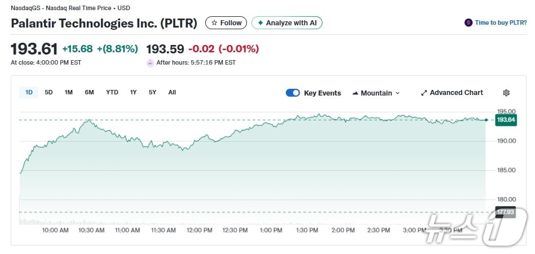Click the sparkle icon beside Analyze with AI
Viewport: 535px width, 254px height.
pyautogui.click(x=260, y=23)
